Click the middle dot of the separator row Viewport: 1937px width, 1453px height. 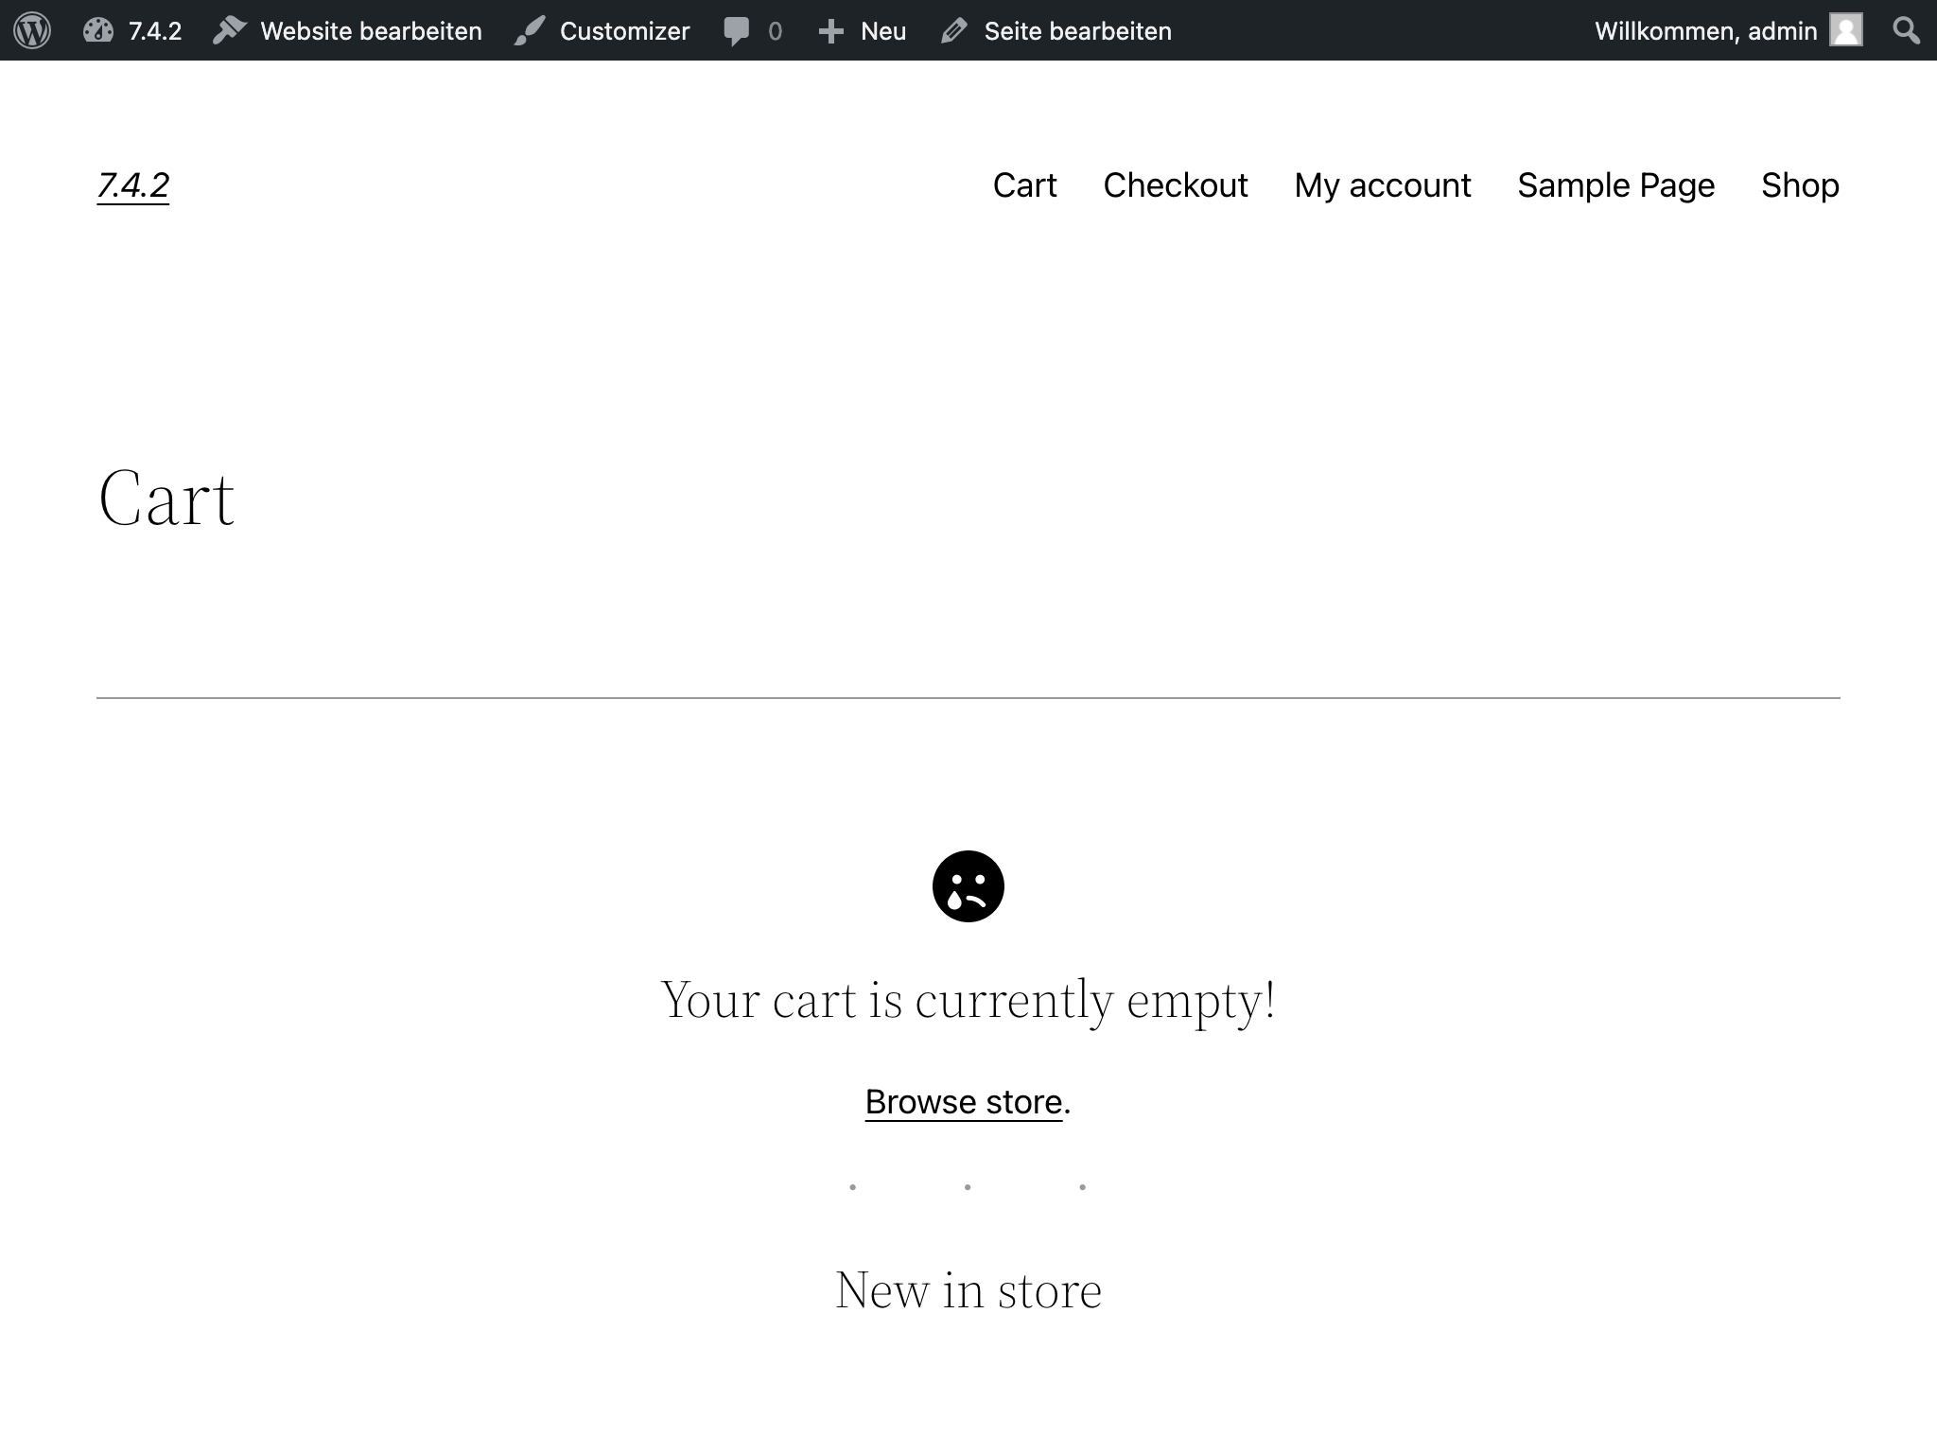968,1186
